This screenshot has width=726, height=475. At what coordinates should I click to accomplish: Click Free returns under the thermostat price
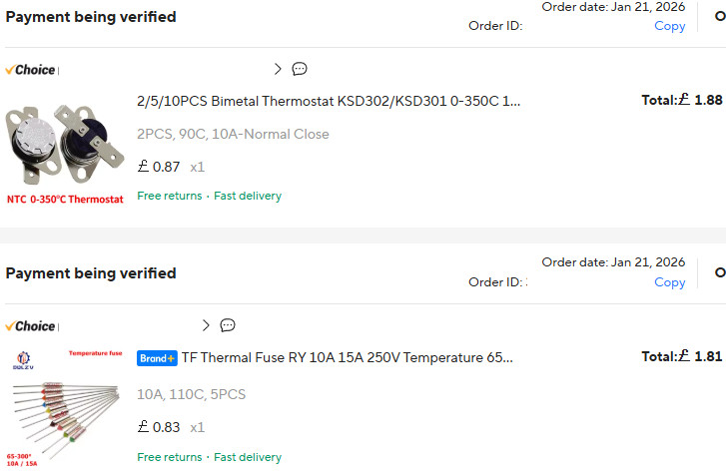point(169,196)
